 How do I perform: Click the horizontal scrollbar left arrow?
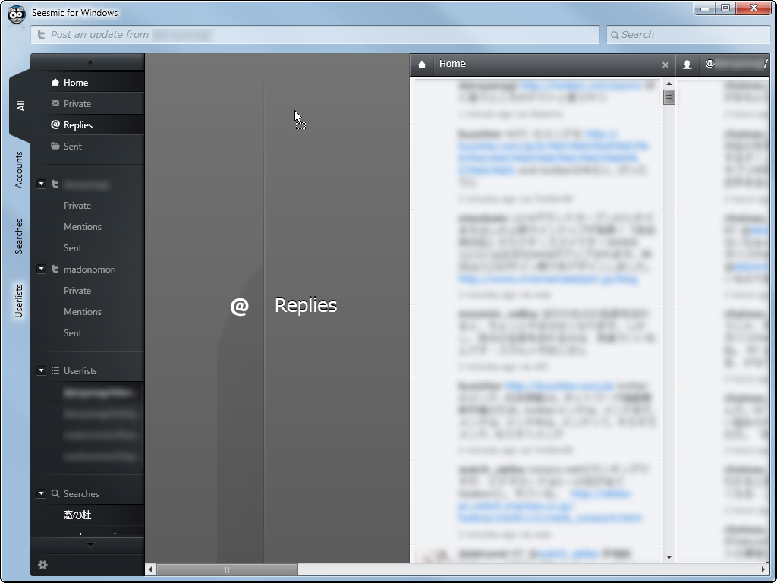click(x=151, y=569)
